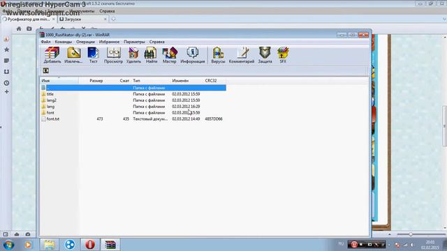The width and height of the screenshot is (447, 251).
Task: Select the title folder row
Action: 133,94
